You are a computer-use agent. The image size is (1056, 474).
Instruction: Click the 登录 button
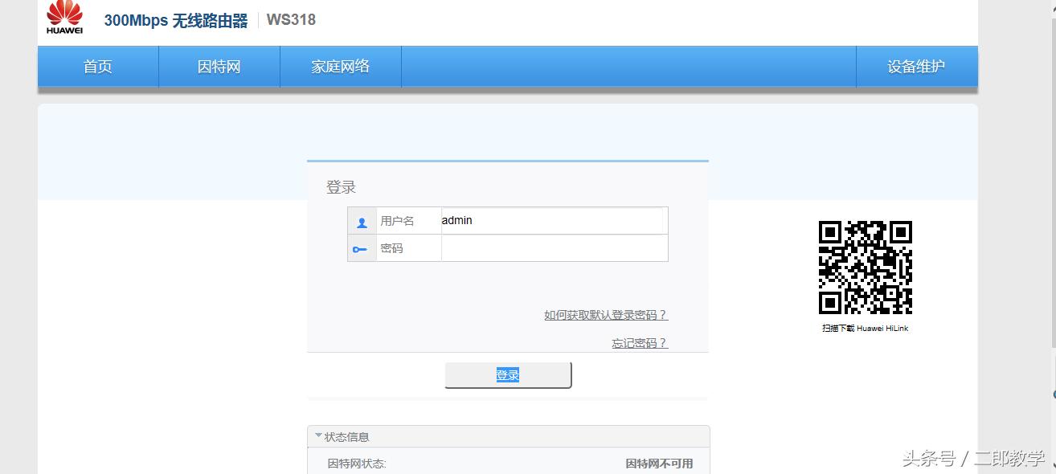(508, 374)
